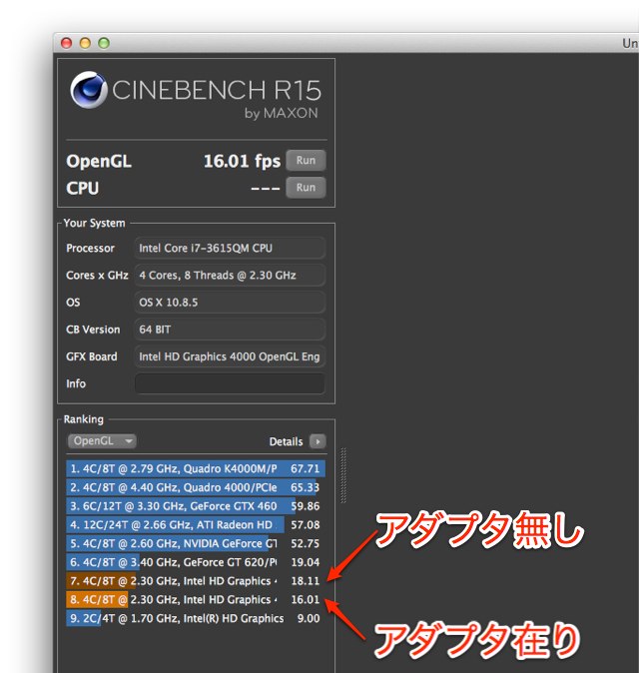Image resolution: width=639 pixels, height=673 pixels.
Task: Minimize window with the yellow button
Action: 85,43
